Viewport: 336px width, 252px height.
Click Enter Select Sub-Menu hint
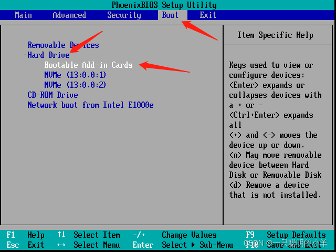click(183, 245)
